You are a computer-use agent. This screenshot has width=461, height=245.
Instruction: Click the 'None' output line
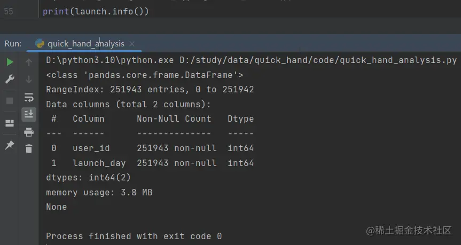57,207
